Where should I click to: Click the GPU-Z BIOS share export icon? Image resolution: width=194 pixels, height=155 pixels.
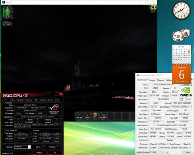(x=181, y=99)
